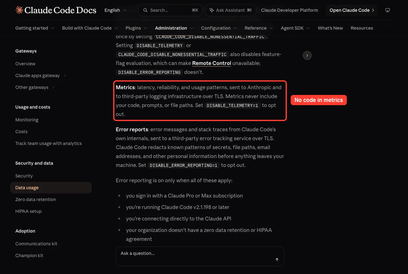This screenshot has width=408, height=274.
Task: Open the Champion kit page
Action: click(x=51, y=256)
